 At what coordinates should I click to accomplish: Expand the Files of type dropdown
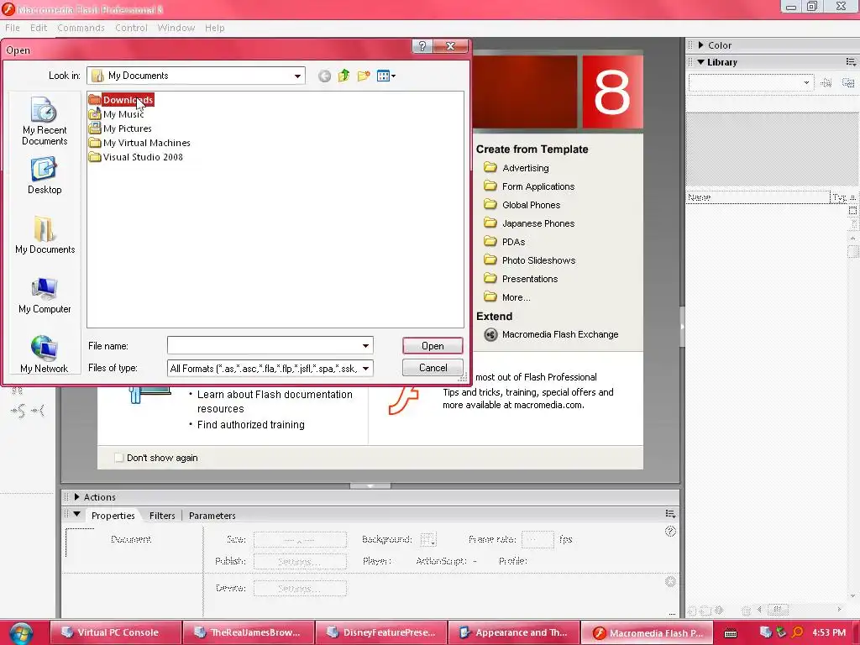point(365,368)
